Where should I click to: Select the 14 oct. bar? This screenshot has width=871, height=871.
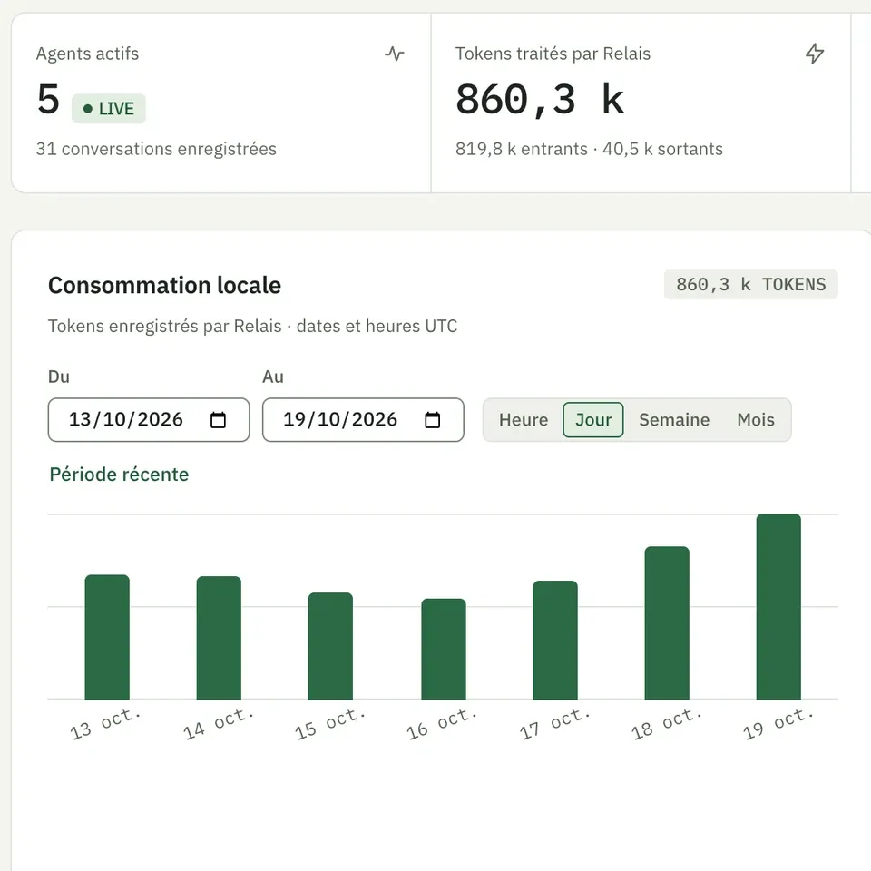219,638
